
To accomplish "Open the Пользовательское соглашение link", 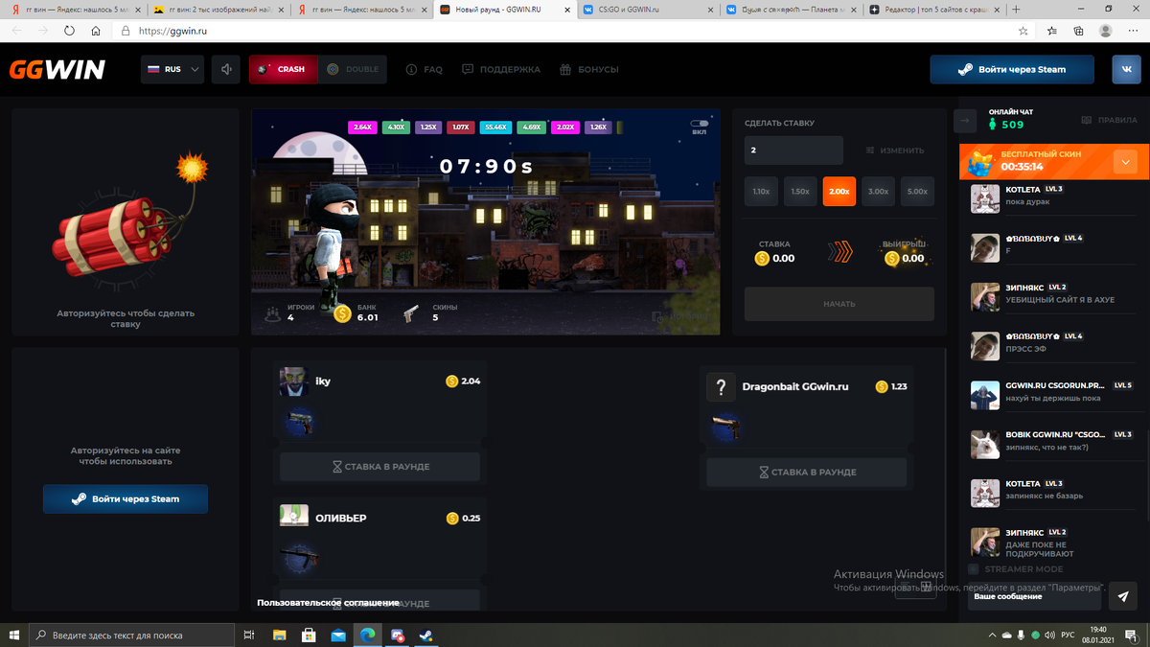I will (328, 603).
